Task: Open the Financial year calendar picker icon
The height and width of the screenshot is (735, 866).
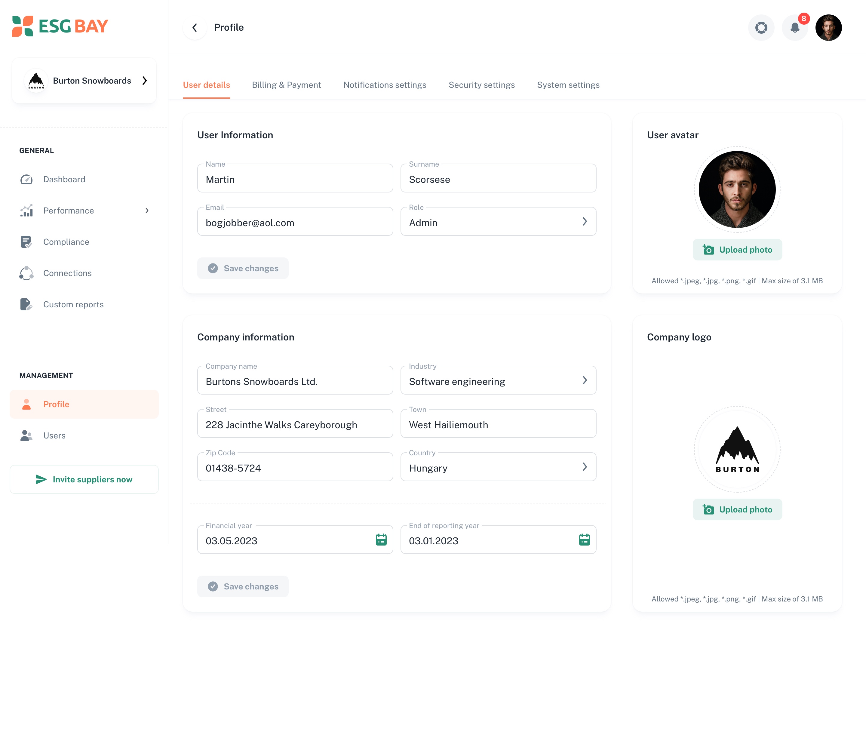Action: pyautogui.click(x=381, y=540)
